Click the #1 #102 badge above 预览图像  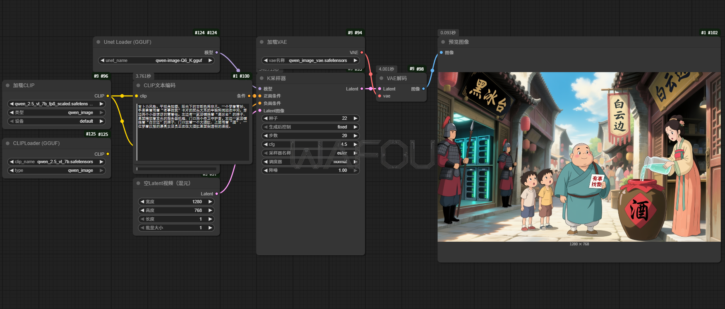(709, 33)
